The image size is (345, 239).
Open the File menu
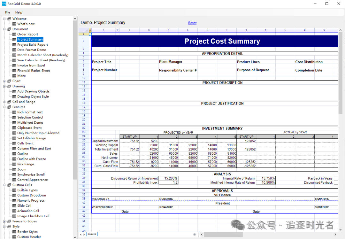point(7,12)
